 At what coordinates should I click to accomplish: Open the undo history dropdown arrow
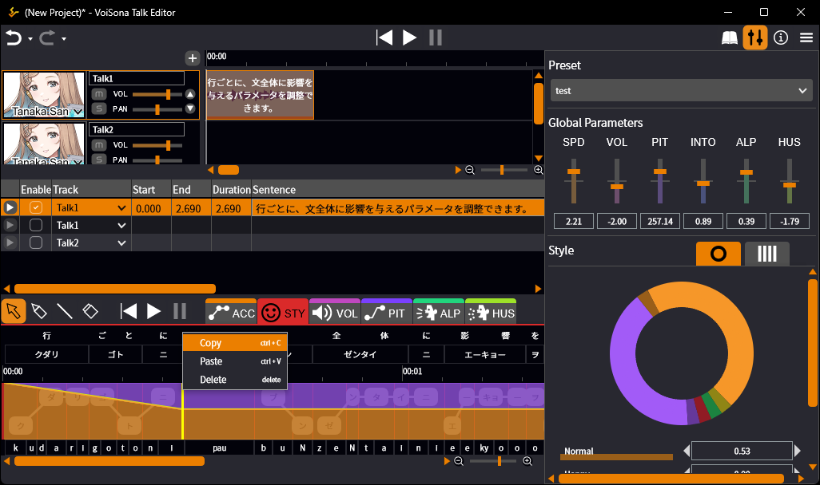pos(30,38)
